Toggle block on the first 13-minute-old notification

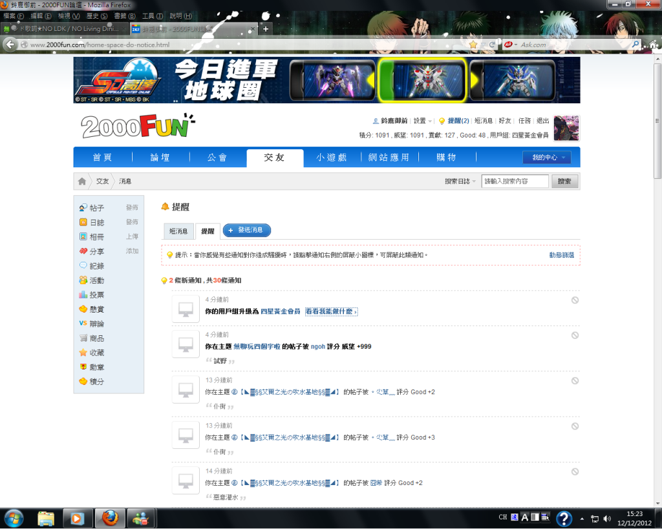[x=575, y=381]
